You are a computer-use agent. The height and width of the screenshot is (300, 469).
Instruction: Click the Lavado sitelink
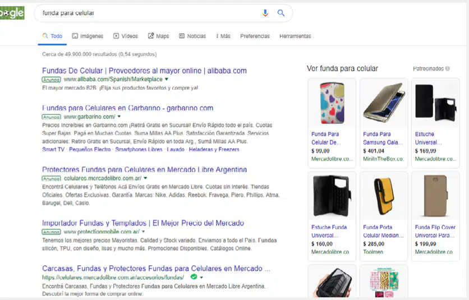click(176, 150)
